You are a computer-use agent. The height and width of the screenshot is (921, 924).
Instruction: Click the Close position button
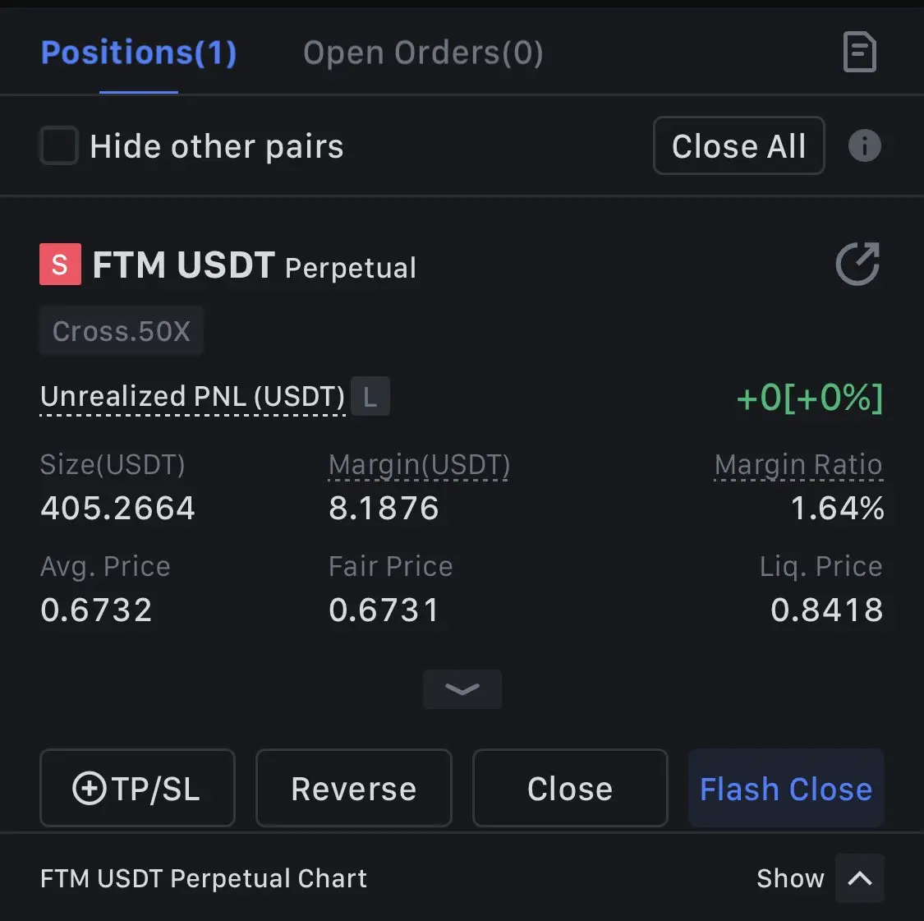(x=570, y=789)
